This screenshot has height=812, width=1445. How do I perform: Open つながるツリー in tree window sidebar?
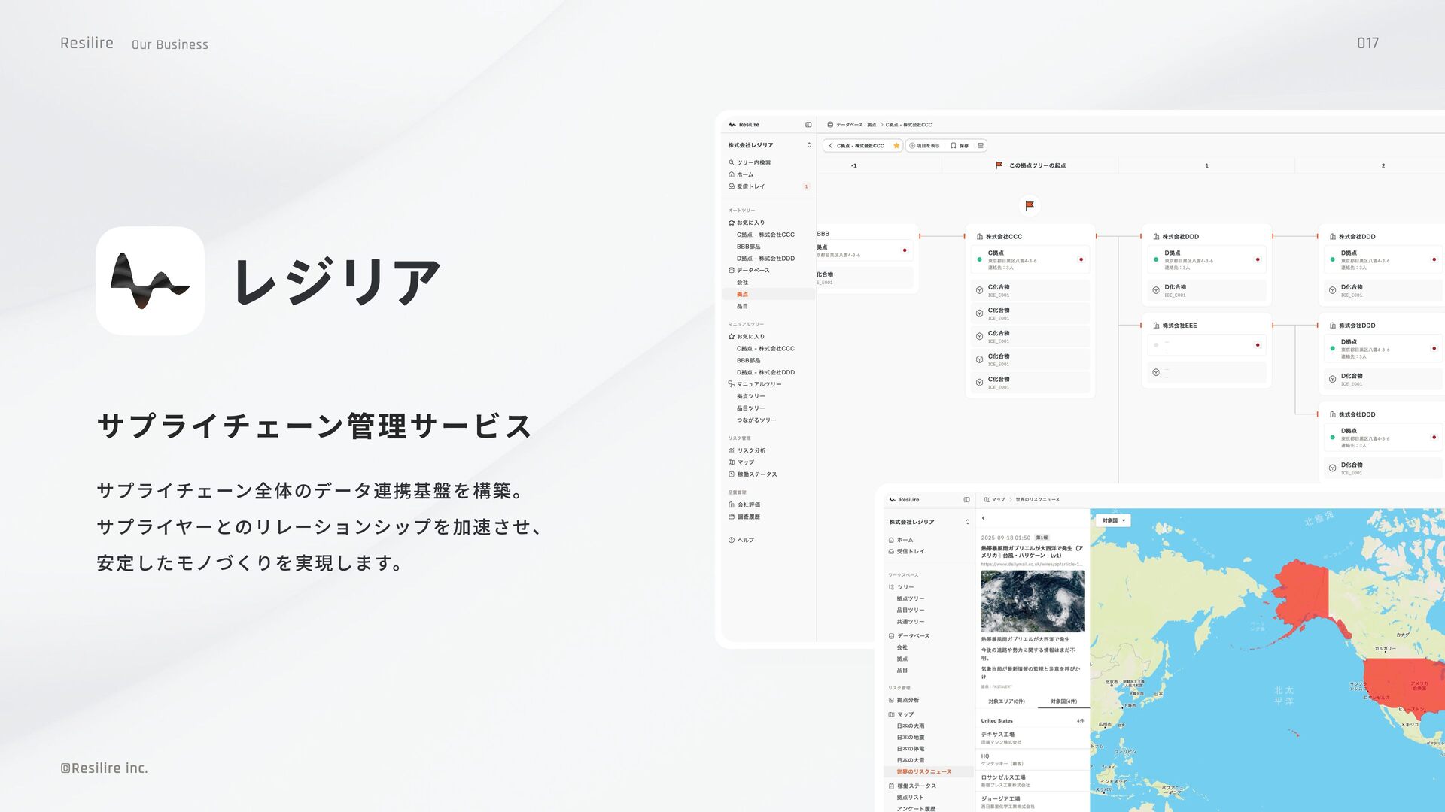[756, 420]
